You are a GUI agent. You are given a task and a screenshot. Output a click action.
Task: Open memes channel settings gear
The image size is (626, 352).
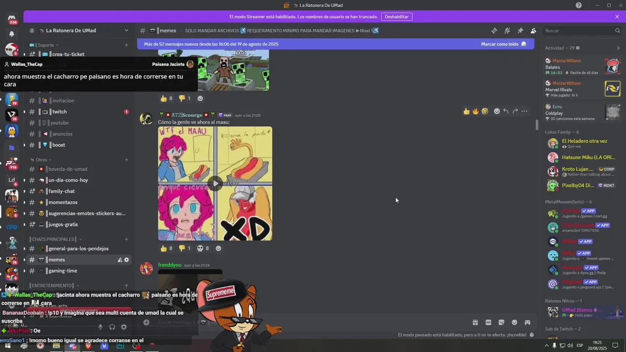tap(127, 260)
